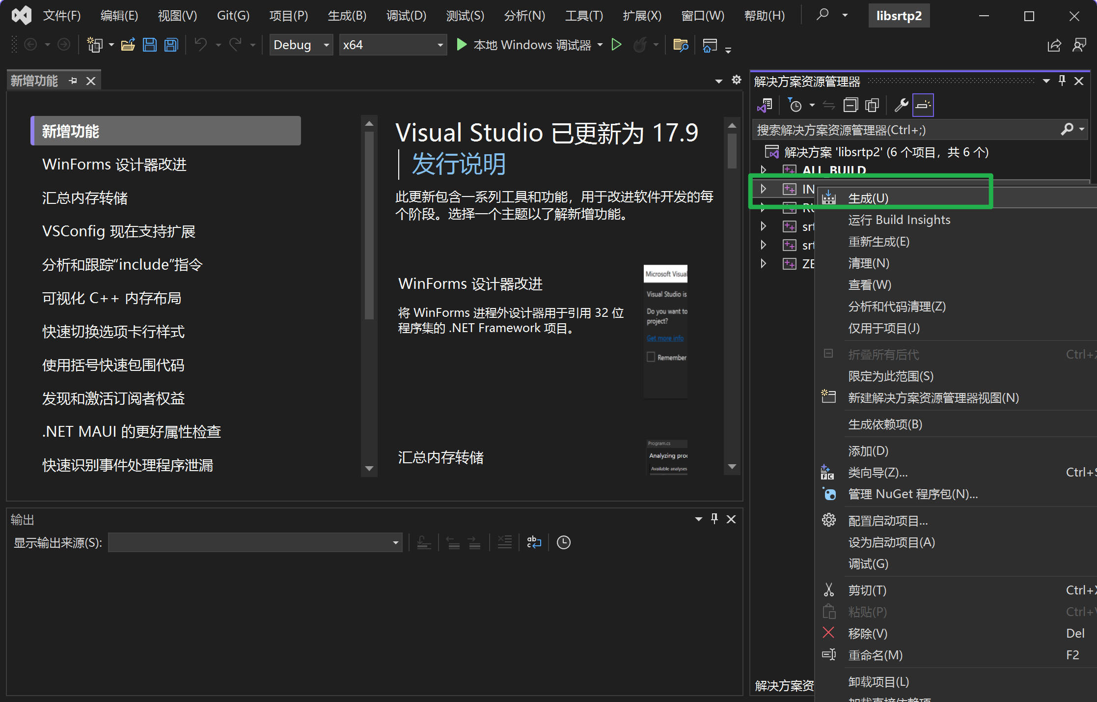Click the Save all files icon
Viewport: 1097px width, 702px height.
tap(170, 45)
